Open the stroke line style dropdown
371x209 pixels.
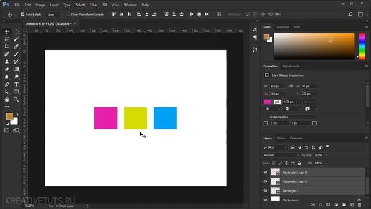click(310, 102)
